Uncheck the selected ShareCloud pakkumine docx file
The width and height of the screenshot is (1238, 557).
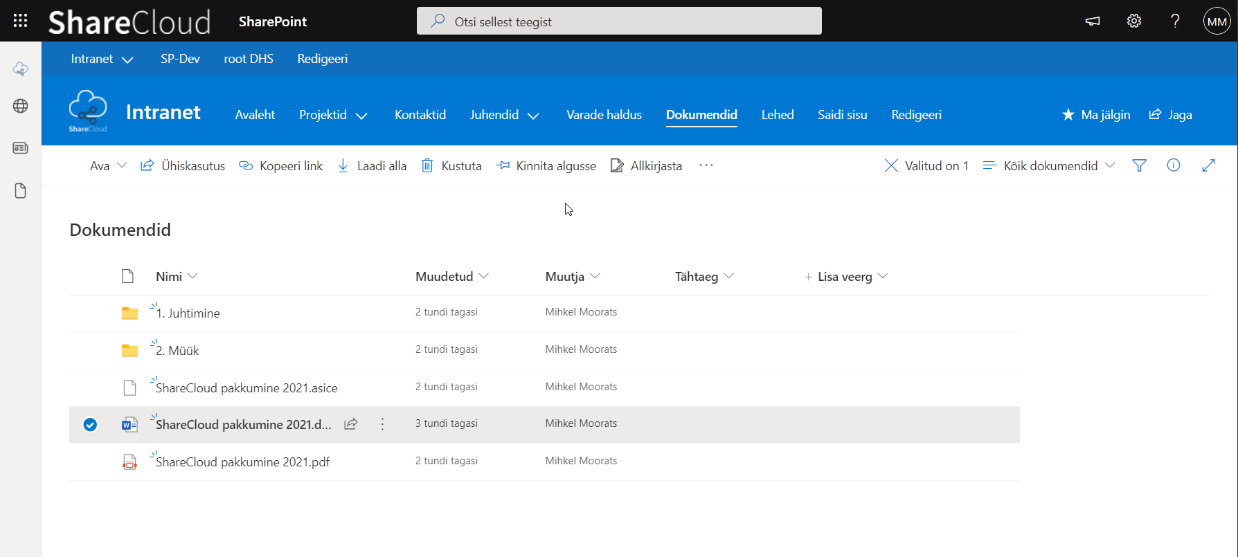coord(90,424)
